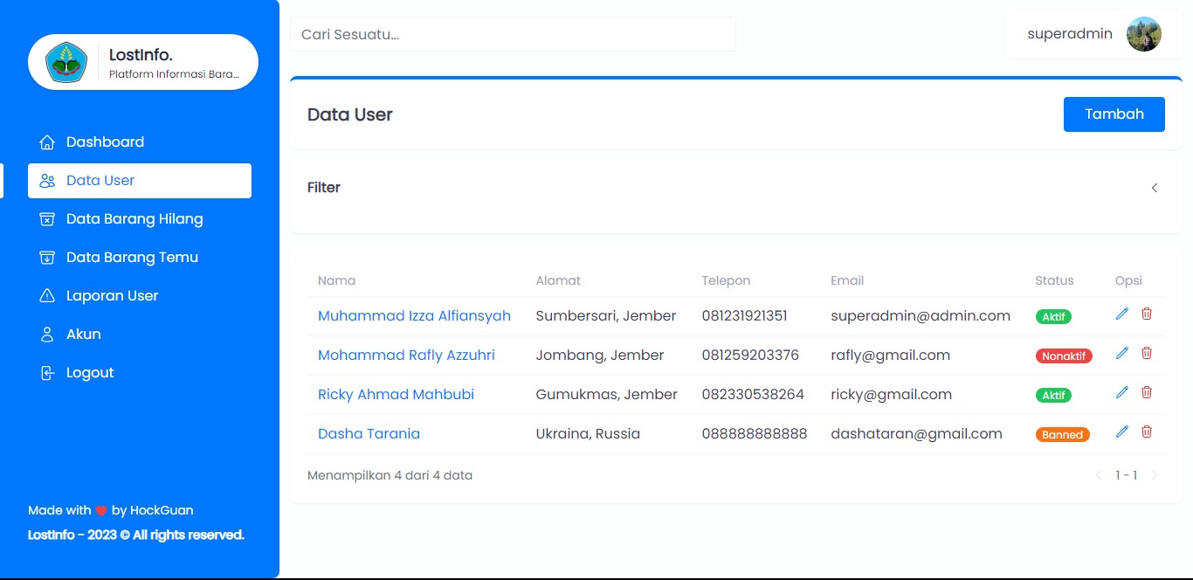The image size is (1193, 580).
Task: Open Ricky Ahmad Mahbubi user link
Action: [x=396, y=395]
